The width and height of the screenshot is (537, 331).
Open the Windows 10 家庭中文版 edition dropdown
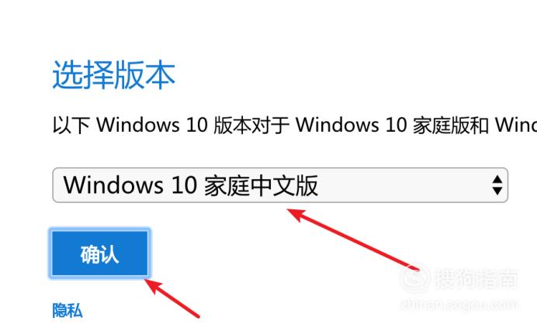point(280,185)
